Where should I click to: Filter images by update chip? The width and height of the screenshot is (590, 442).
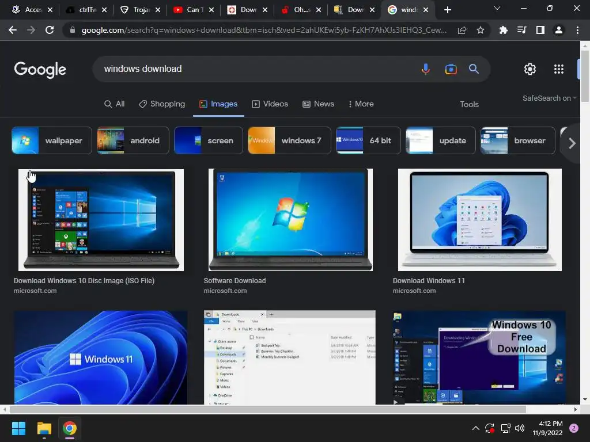[441, 140]
